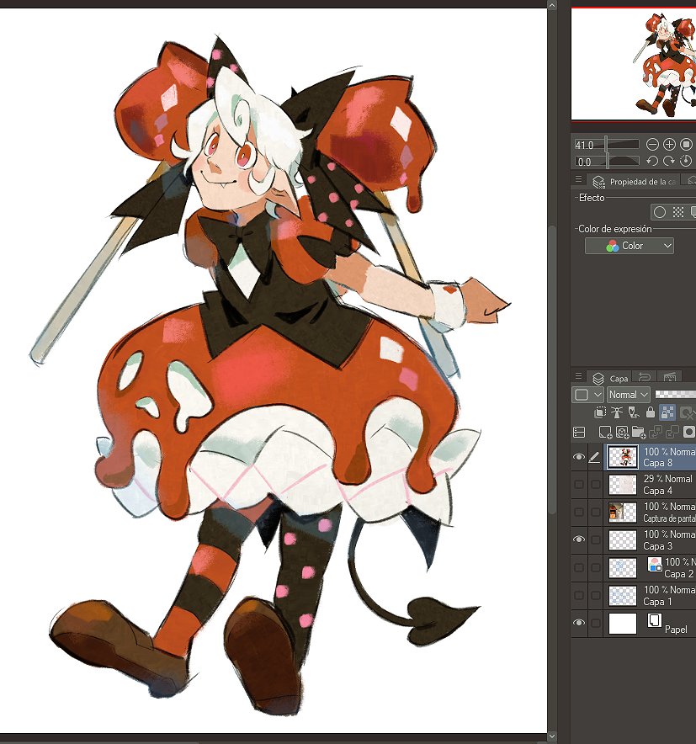The width and height of the screenshot is (696, 744).
Task: Create new vector layer icon
Action: [x=622, y=433]
